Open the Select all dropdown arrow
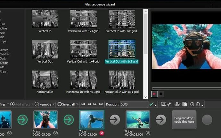 coord(77,104)
